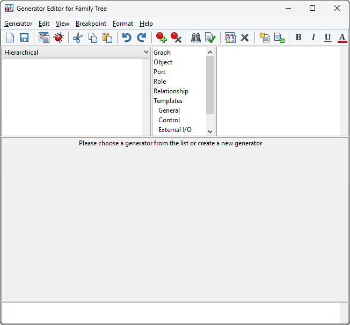Toggle italic formatting

[x=313, y=37]
